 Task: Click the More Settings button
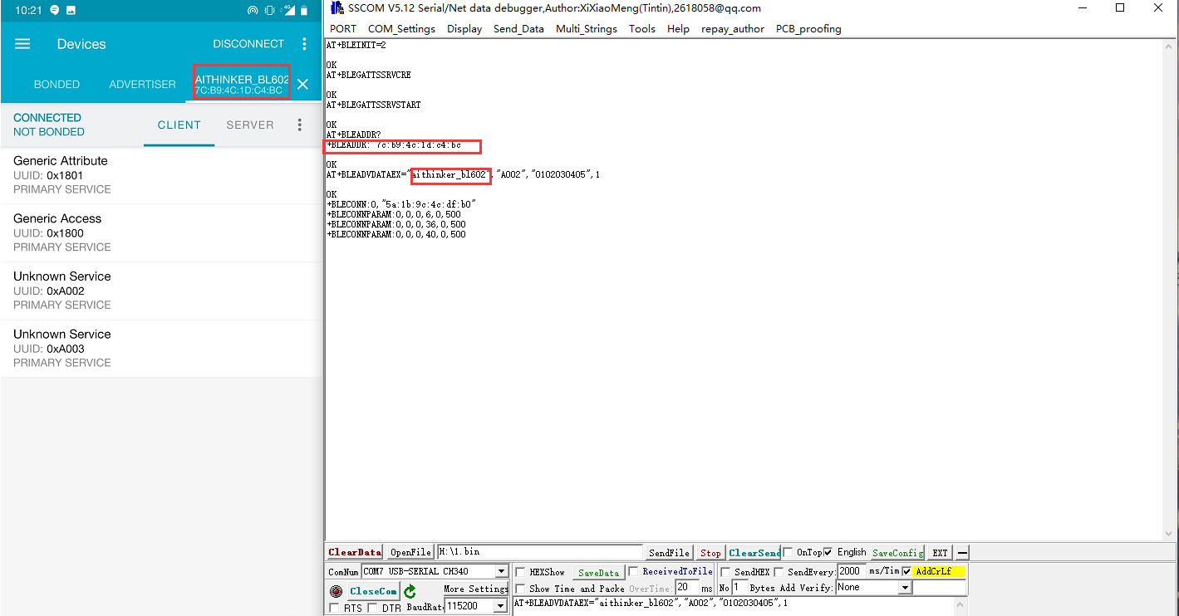coord(476,589)
